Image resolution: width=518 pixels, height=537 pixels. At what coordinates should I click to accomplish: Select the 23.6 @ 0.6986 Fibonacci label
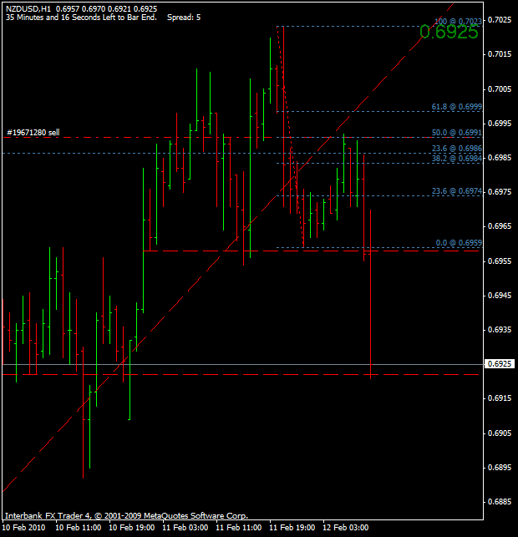(457, 149)
